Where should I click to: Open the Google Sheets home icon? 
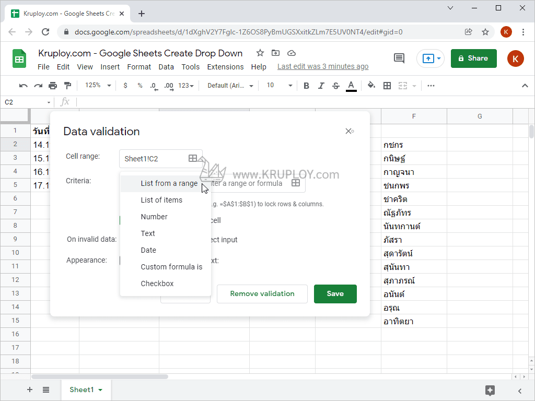(x=19, y=58)
